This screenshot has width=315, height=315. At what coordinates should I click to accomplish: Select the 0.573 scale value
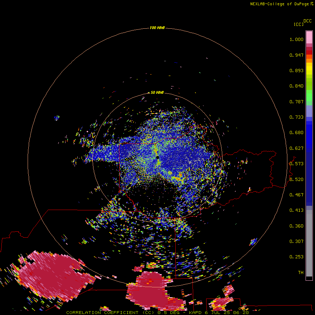(296, 164)
